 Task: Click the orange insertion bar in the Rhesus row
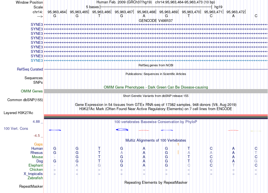[178, 152]
